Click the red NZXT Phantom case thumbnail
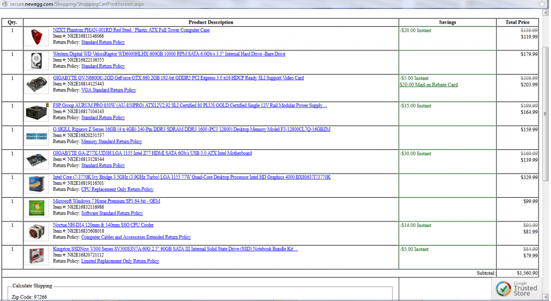 (x=37, y=37)
